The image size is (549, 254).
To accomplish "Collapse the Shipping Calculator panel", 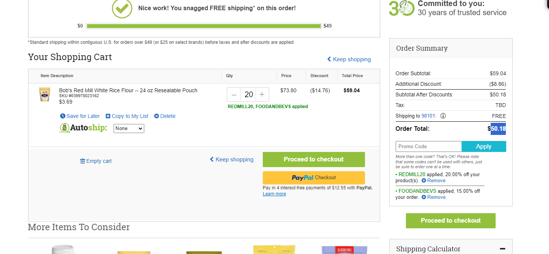I will pos(502,249).
